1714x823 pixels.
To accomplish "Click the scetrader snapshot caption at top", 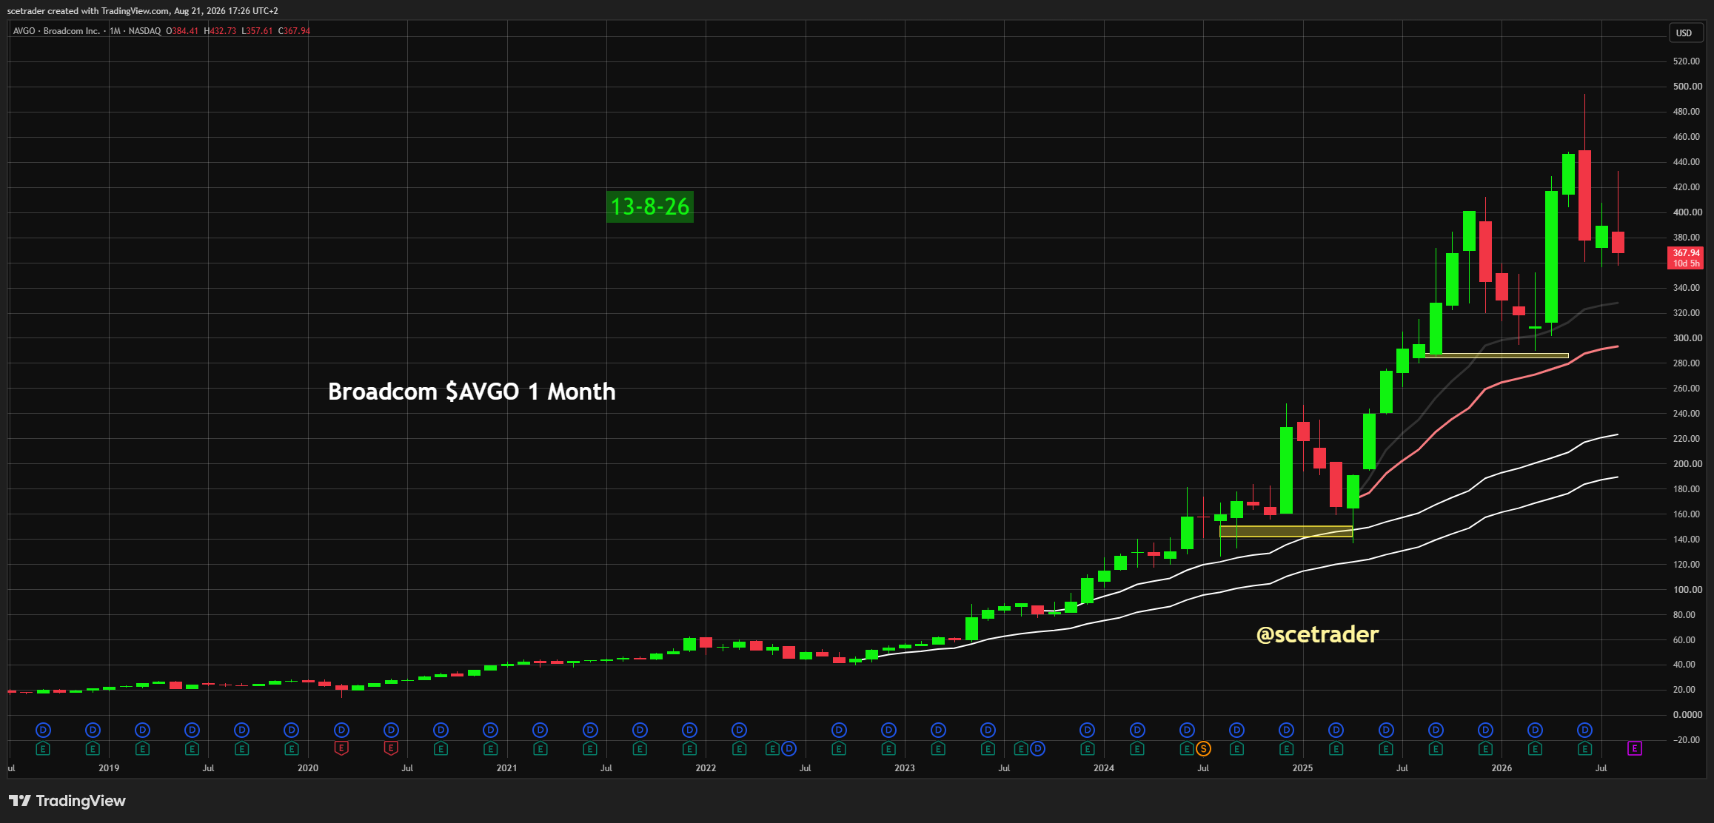I will pyautogui.click(x=142, y=11).
